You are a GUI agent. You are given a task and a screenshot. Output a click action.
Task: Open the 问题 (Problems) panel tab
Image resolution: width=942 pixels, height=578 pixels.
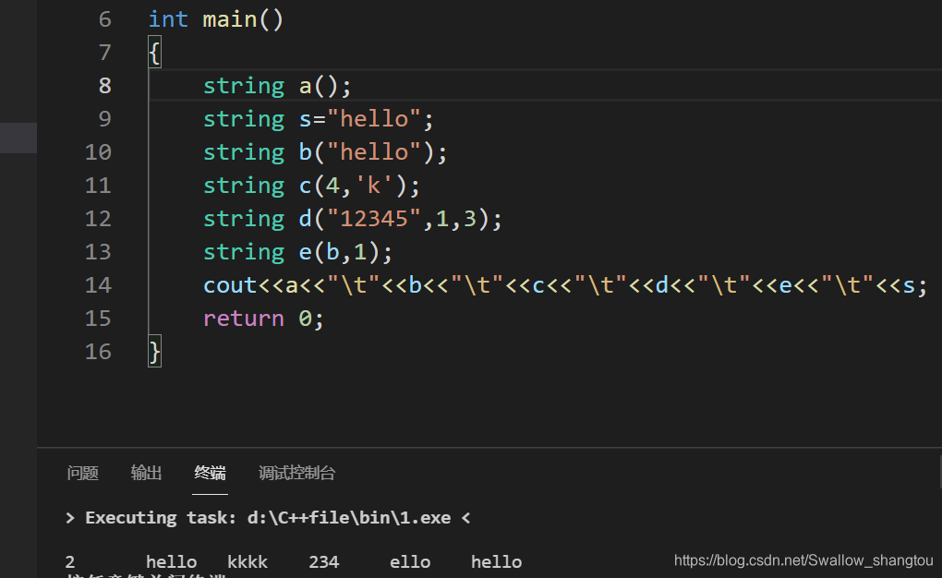point(82,473)
